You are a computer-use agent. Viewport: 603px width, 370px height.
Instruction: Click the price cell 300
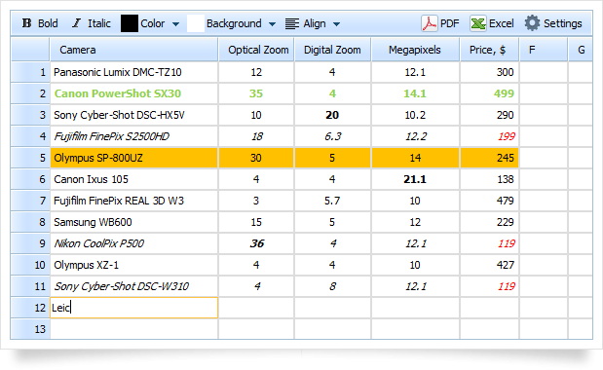point(490,72)
